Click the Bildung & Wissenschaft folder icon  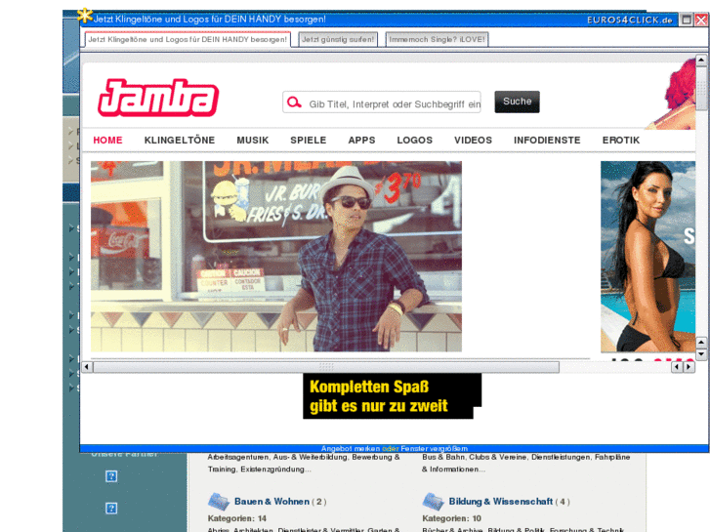click(434, 502)
